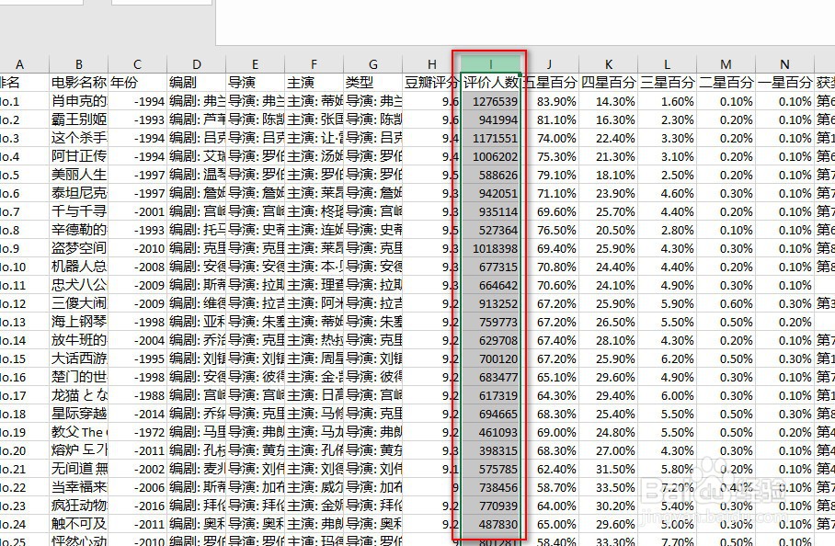This screenshot has width=835, height=546.
Task: Select column M header
Action: pyautogui.click(x=726, y=64)
